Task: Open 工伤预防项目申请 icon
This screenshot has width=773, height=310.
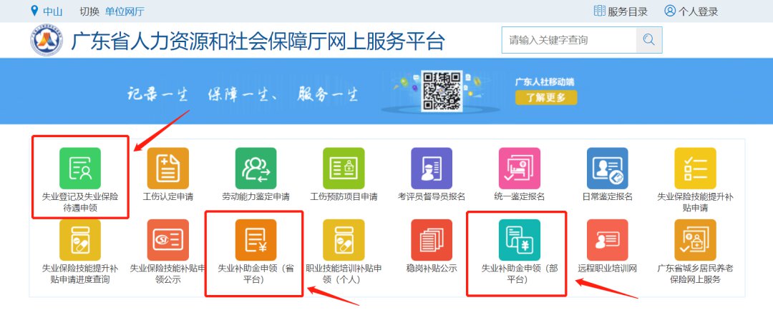Action: (344, 169)
